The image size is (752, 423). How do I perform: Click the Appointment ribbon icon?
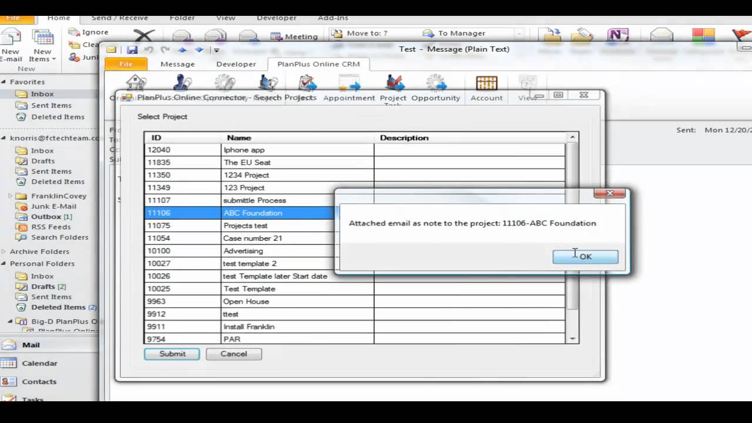tap(349, 83)
